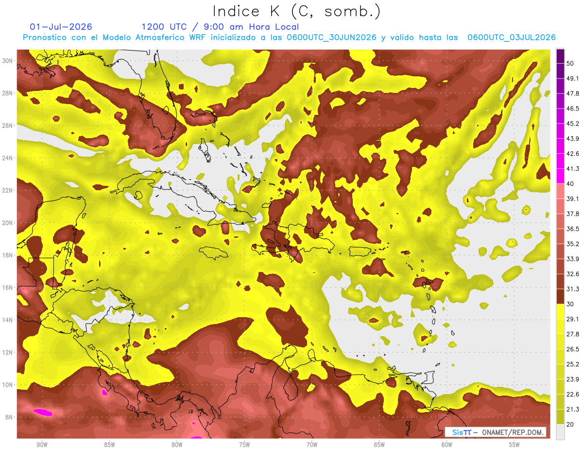Click the '80W' longitude label
583x451 pixels.
177,445
